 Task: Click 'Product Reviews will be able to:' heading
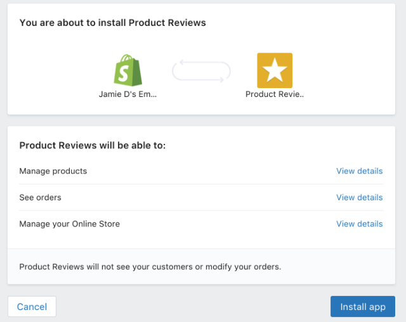pos(93,145)
